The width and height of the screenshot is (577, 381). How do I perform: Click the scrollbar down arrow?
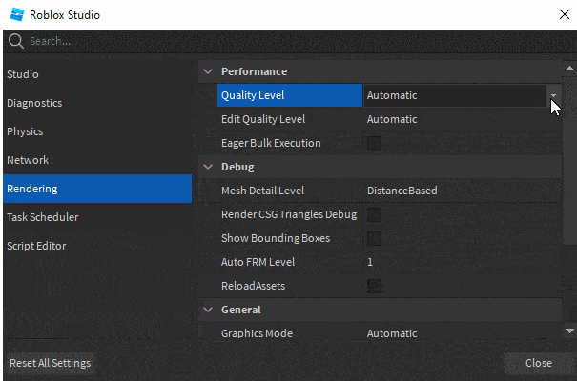click(569, 331)
